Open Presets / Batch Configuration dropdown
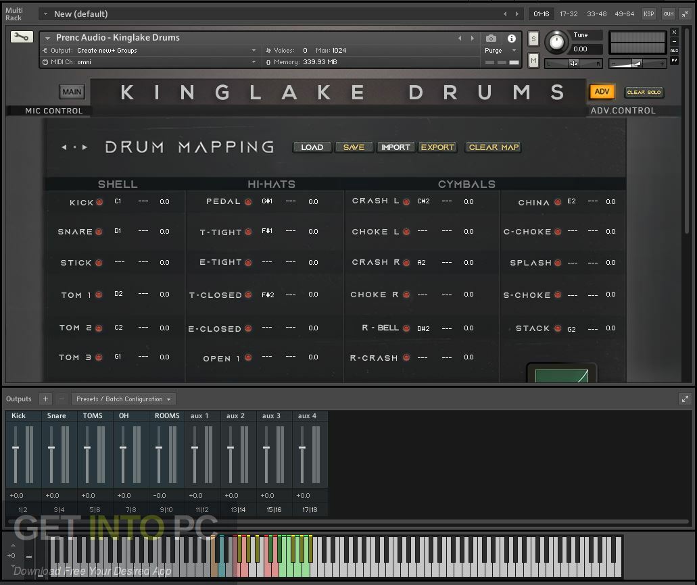The image size is (697, 585). tap(124, 399)
